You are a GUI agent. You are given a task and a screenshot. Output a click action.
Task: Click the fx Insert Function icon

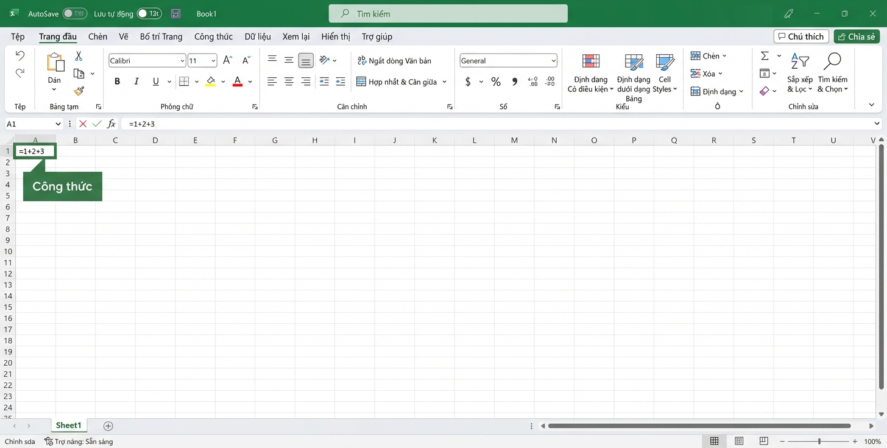[x=111, y=124]
